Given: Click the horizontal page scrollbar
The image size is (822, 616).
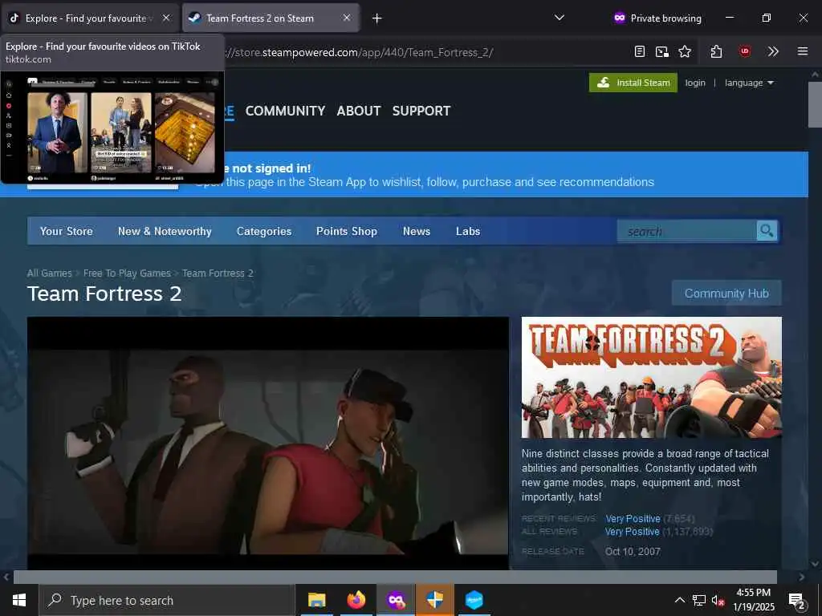Looking at the screenshot, I should (395, 577).
